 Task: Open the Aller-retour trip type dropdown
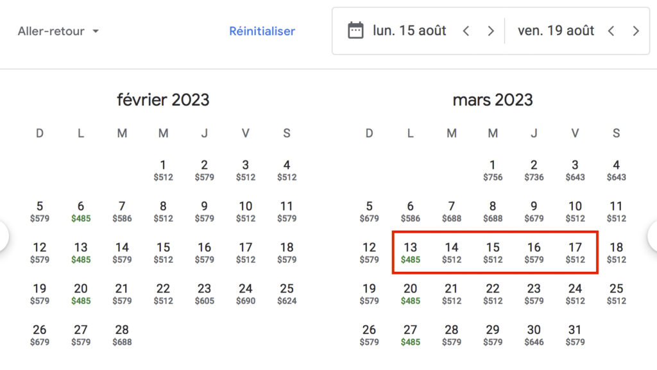(58, 31)
